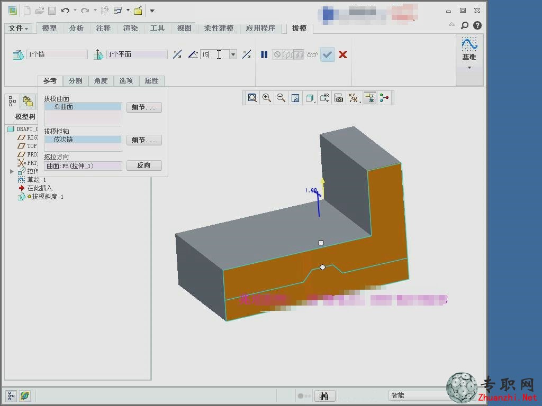Screen dimensions: 542x406
Task: Click 细节 button for 拔模枢轴
Action: click(144, 140)
